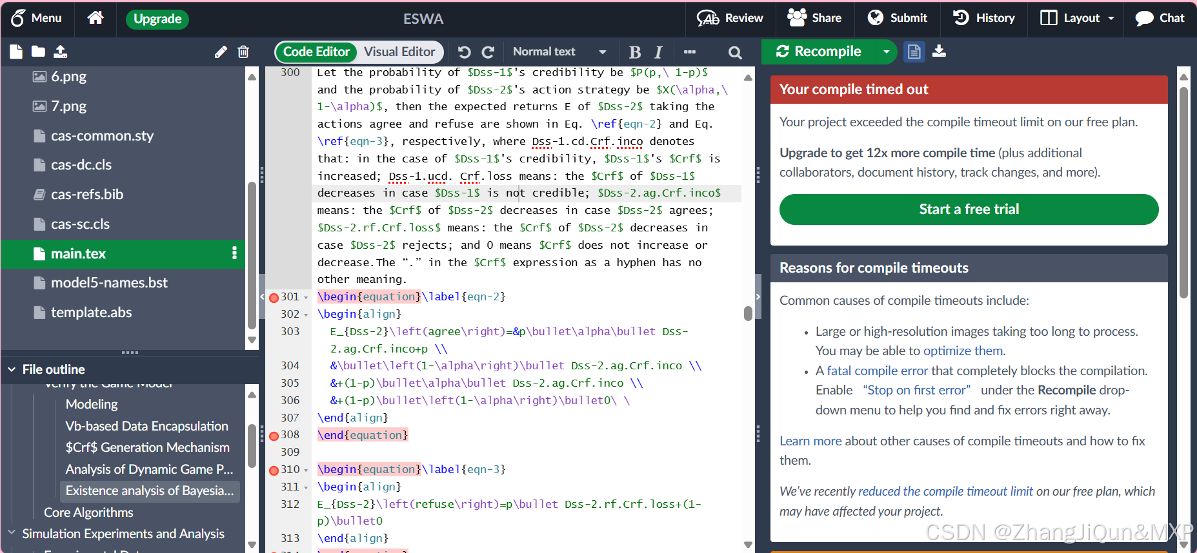1197x553 pixels.
Task: Delete the selected file with trash icon
Action: click(243, 52)
